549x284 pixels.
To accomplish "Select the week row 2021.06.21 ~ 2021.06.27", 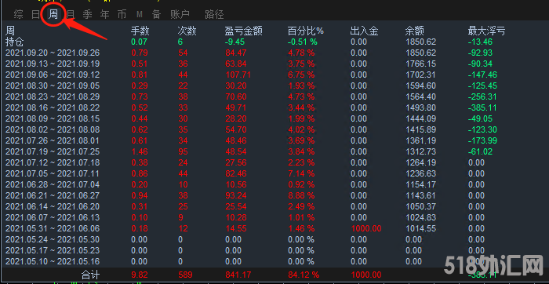I will [x=53, y=195].
